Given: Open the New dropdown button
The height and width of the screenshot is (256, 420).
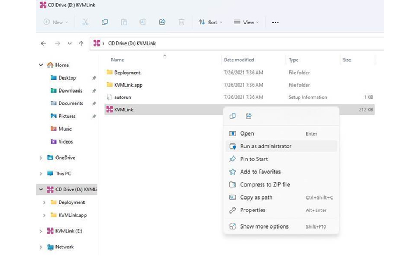Looking at the screenshot, I should tap(55, 22).
